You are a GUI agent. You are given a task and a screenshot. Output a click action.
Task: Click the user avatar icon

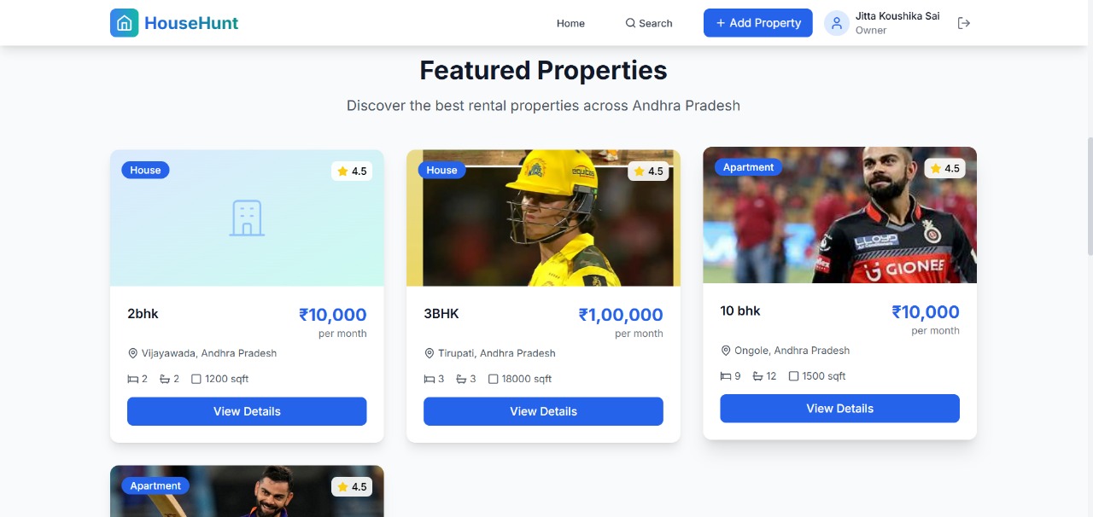(837, 23)
